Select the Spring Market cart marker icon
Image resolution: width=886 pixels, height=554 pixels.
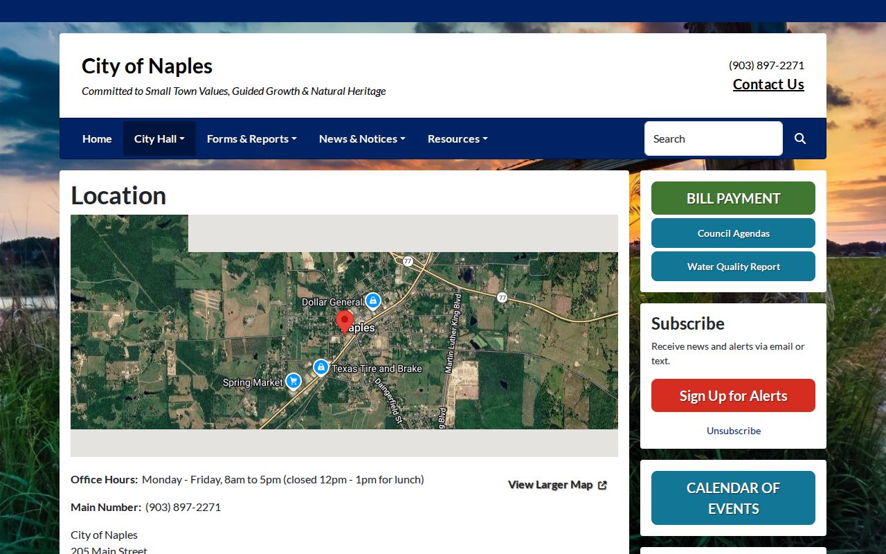pyautogui.click(x=293, y=381)
